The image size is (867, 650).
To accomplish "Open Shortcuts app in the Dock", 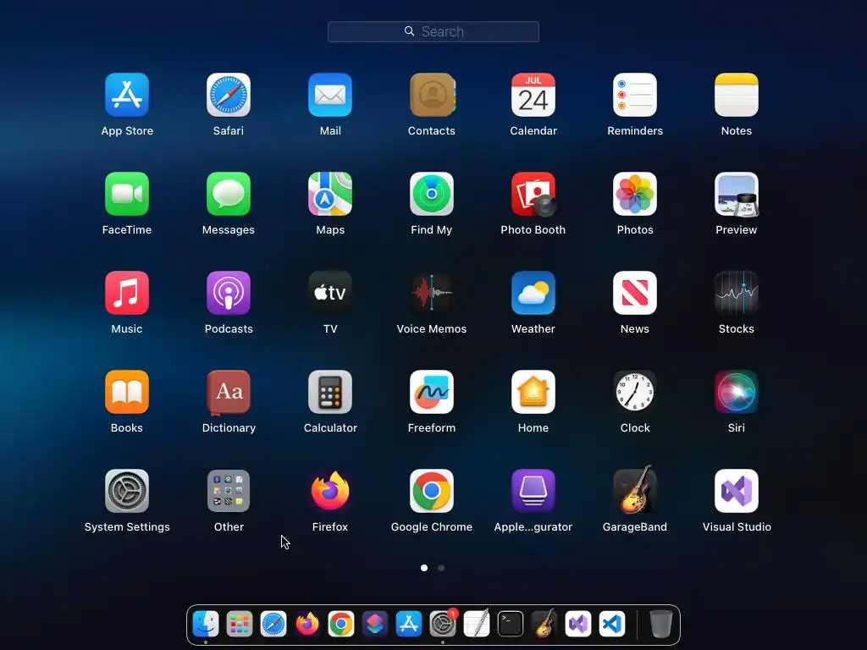I will click(x=375, y=624).
